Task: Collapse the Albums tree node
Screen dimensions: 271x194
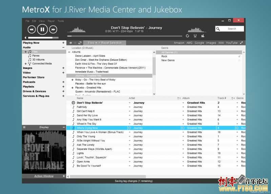Action: click(x=69, y=52)
